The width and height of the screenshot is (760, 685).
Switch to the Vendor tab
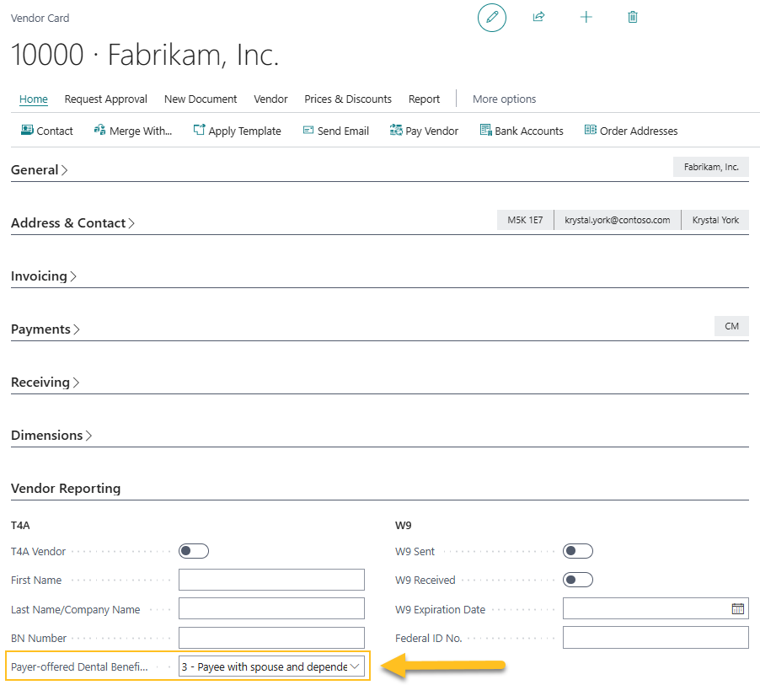tap(270, 99)
